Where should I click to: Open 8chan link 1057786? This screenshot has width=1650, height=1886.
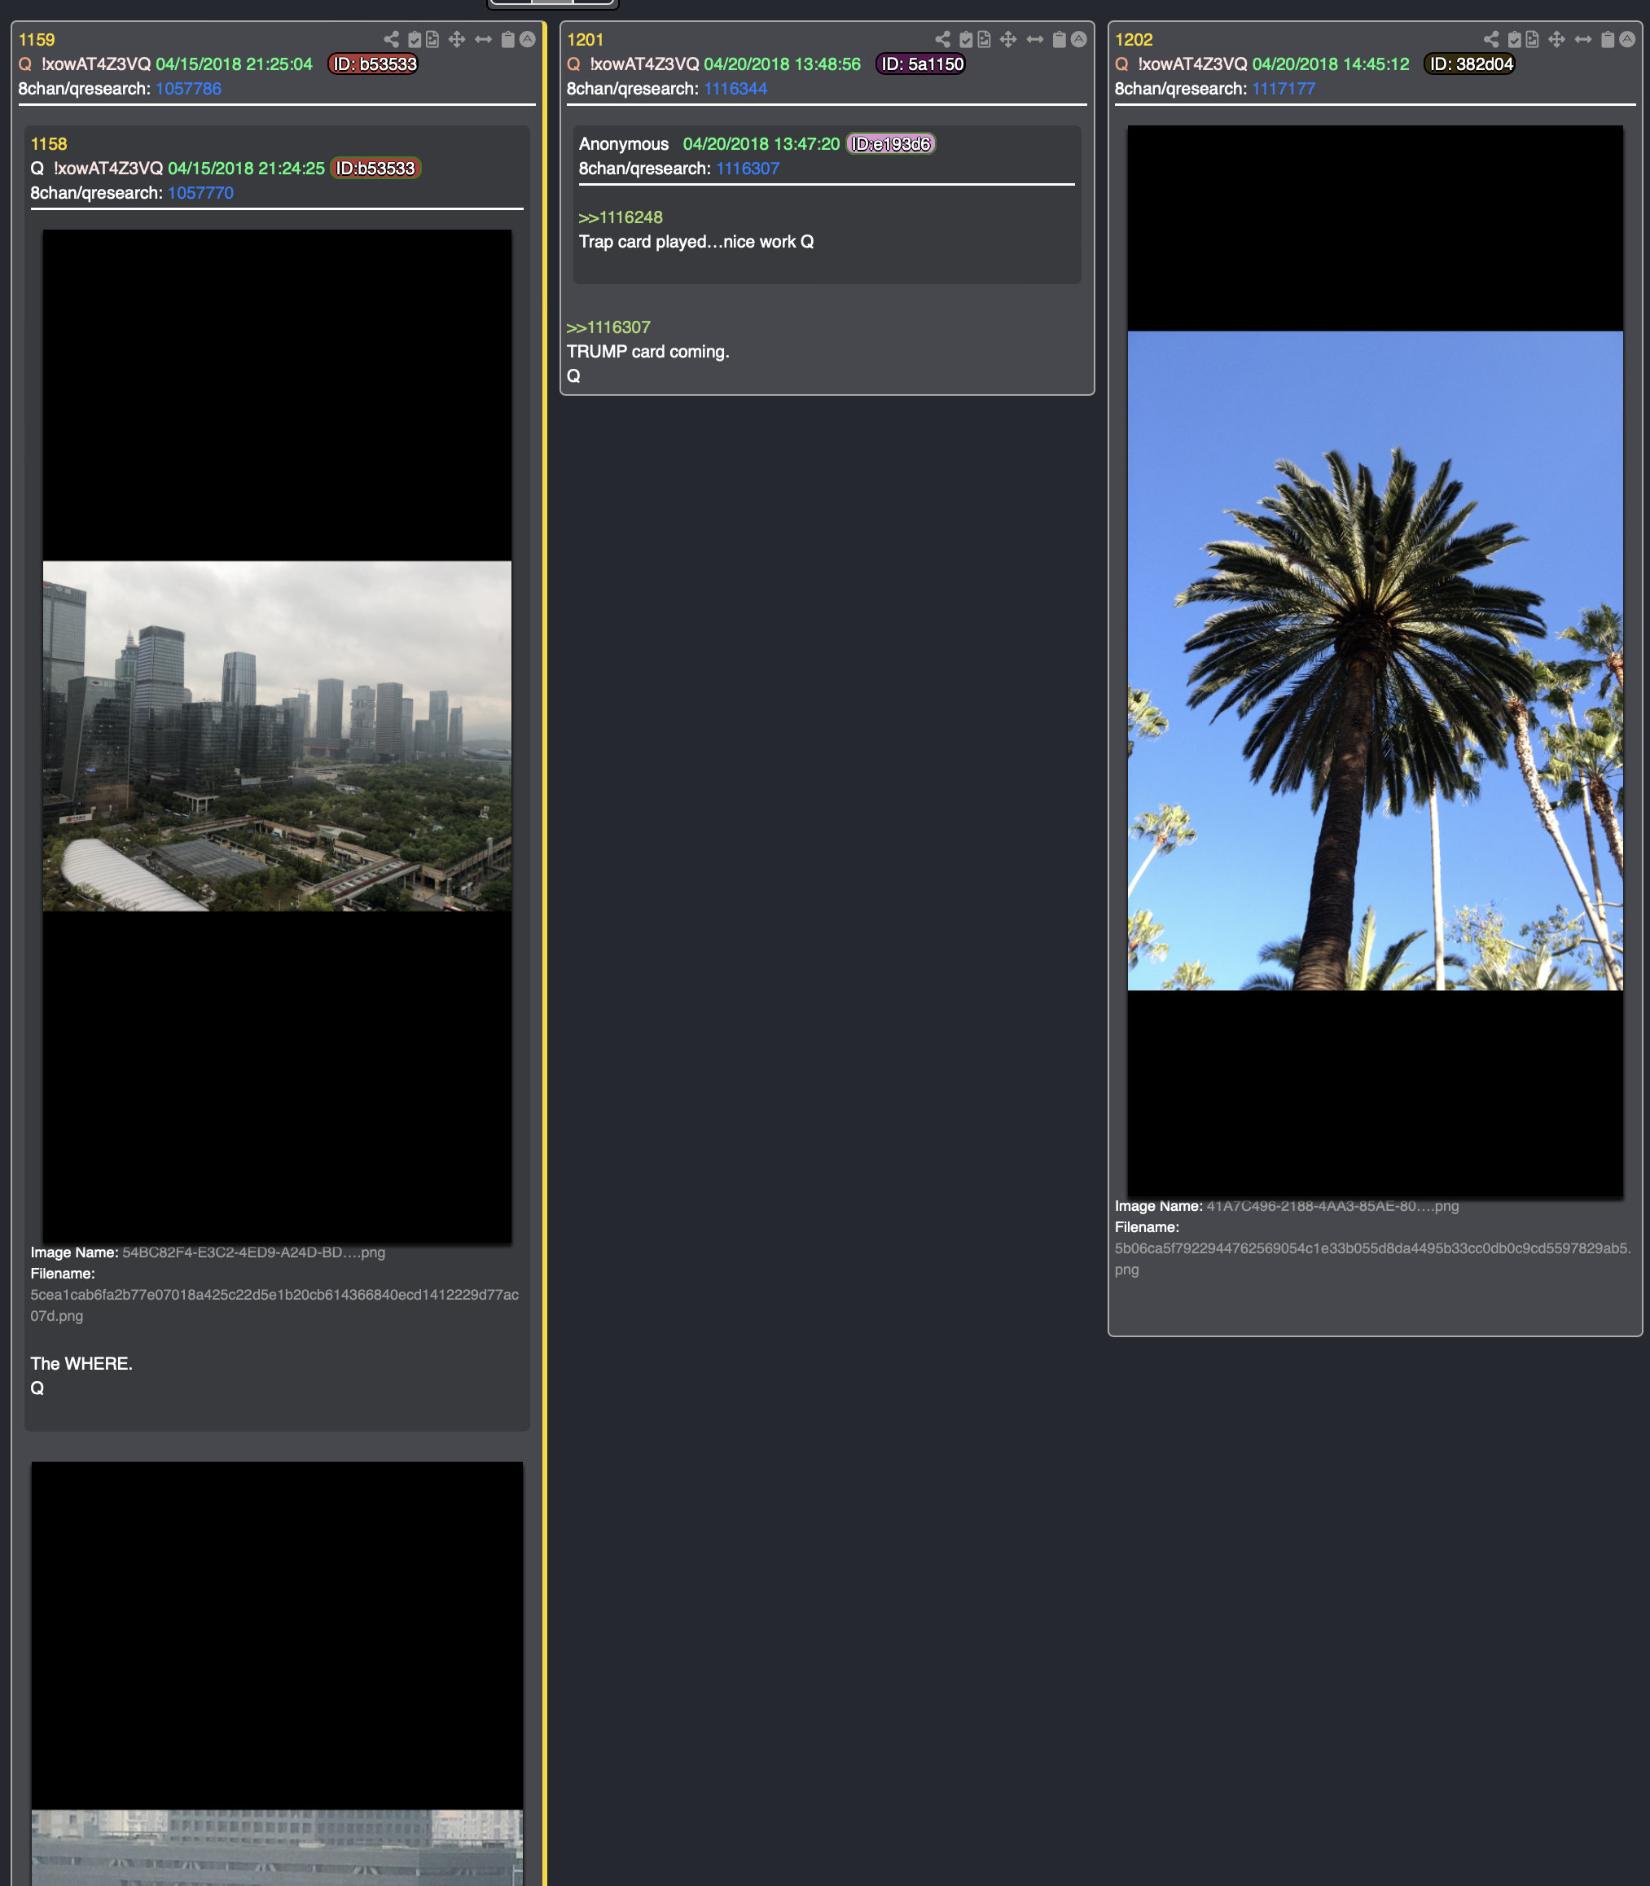click(189, 90)
